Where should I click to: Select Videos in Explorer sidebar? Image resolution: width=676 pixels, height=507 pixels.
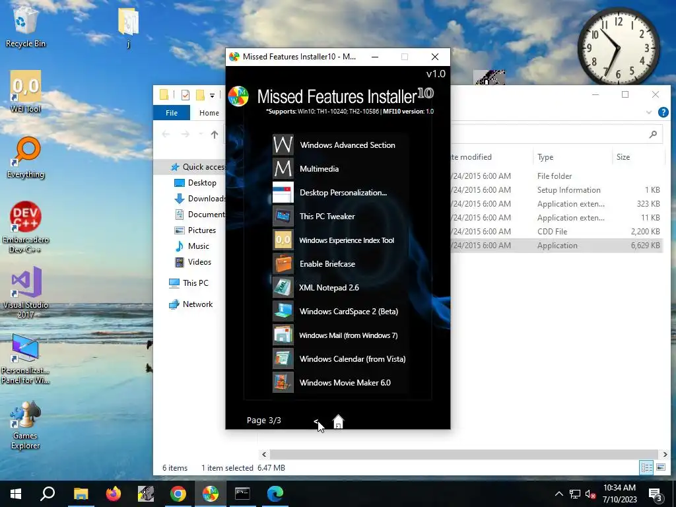click(193, 262)
